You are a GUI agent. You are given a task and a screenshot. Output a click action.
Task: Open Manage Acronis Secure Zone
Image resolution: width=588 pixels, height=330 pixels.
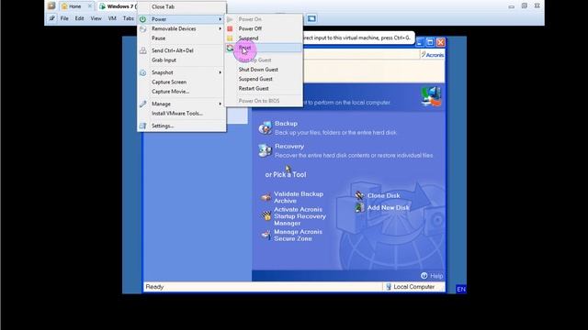tap(298, 235)
